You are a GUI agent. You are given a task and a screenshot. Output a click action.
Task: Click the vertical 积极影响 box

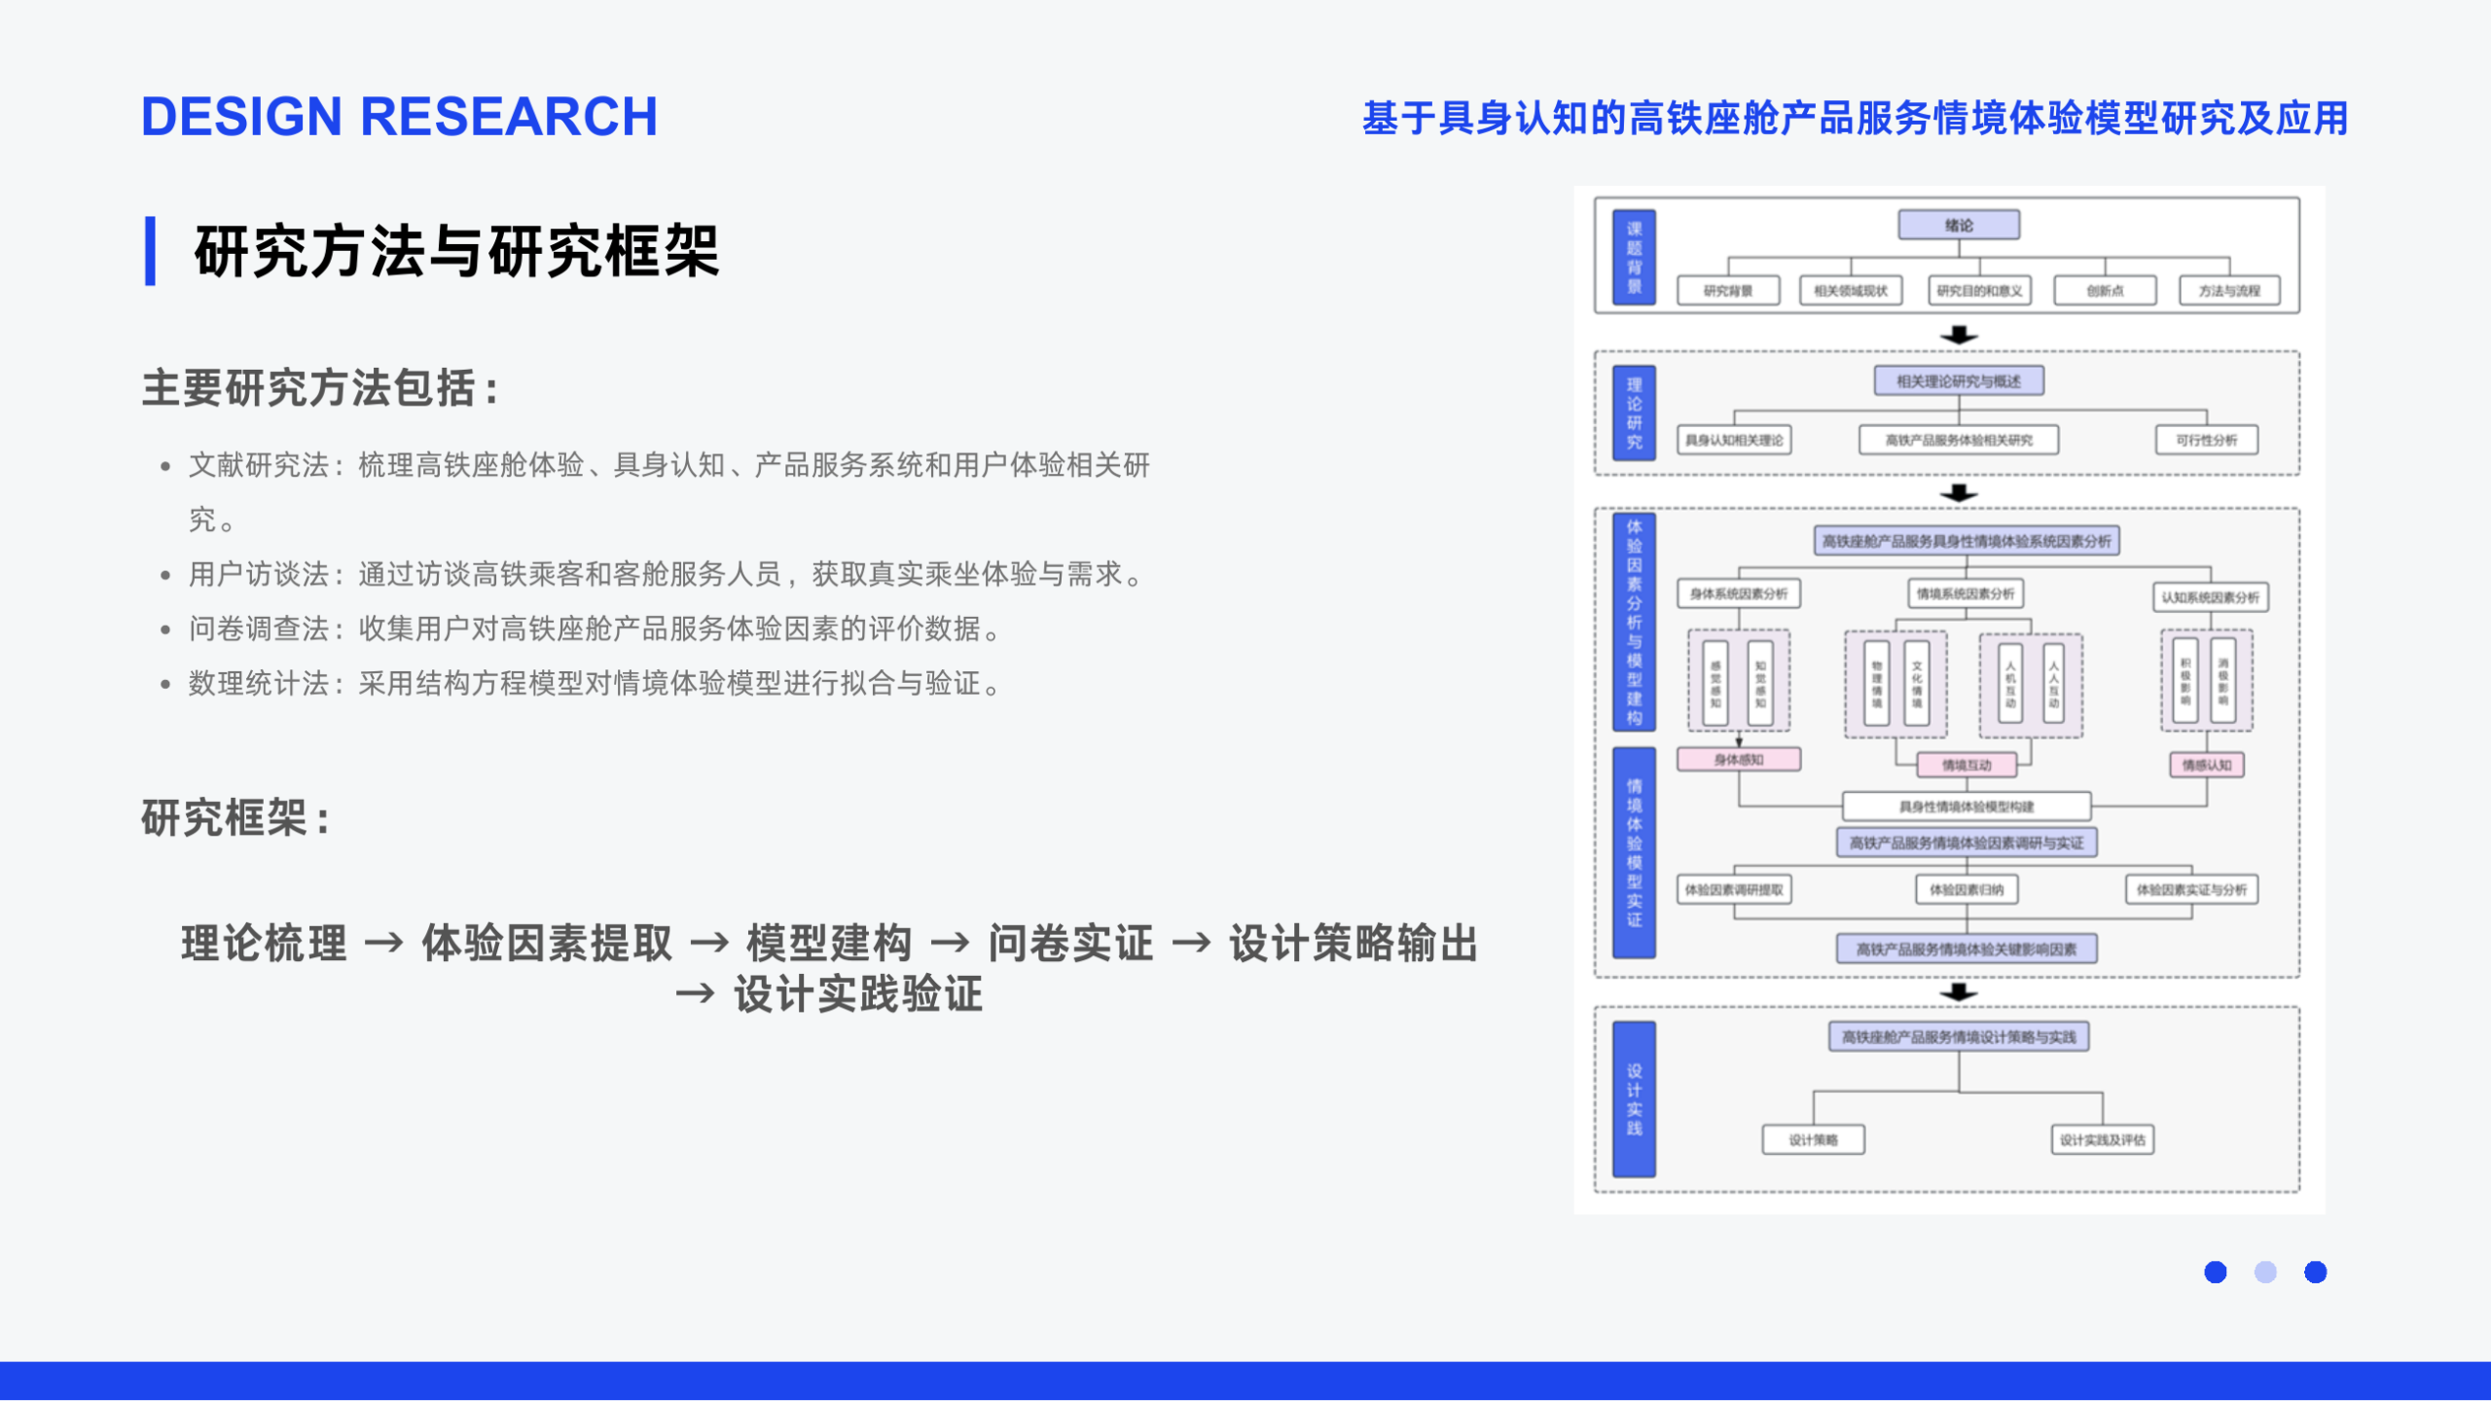coord(2185,680)
